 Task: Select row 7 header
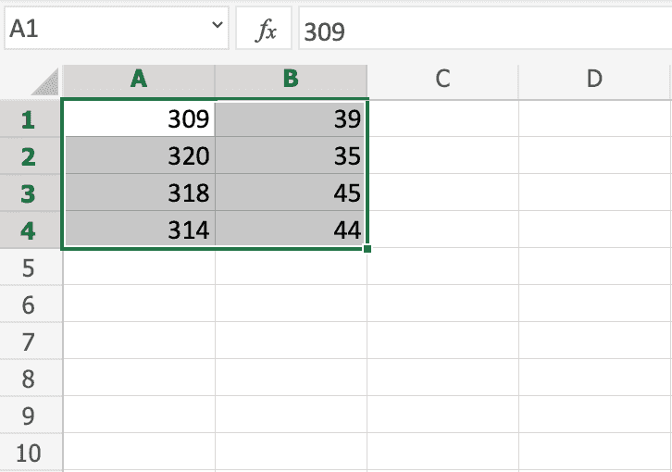pyautogui.click(x=28, y=342)
